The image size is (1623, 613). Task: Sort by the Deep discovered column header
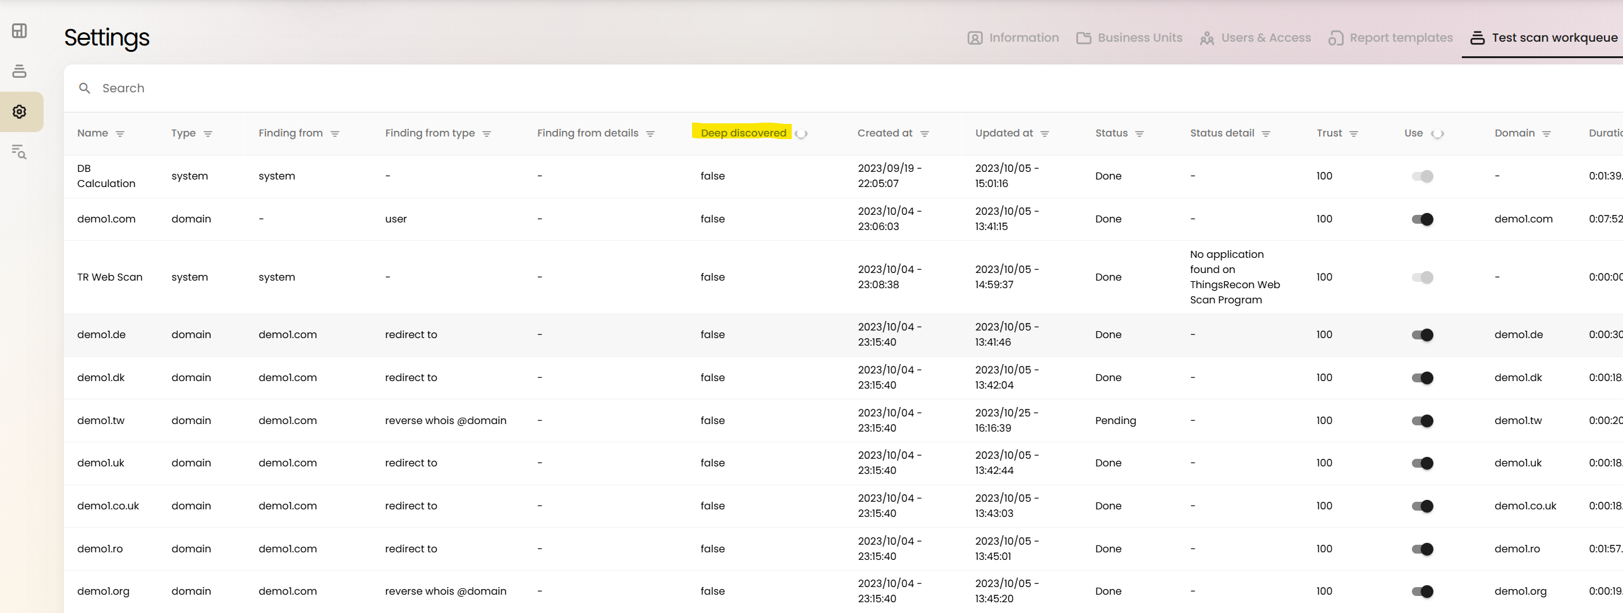[743, 133]
